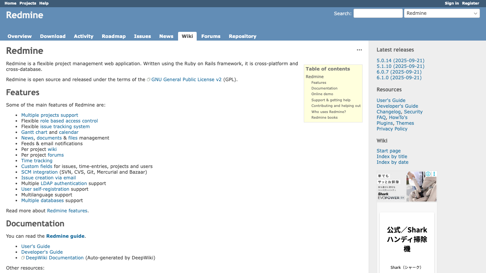Click inside the Search input field
Screen dimensions: 486x273
pos(378,13)
